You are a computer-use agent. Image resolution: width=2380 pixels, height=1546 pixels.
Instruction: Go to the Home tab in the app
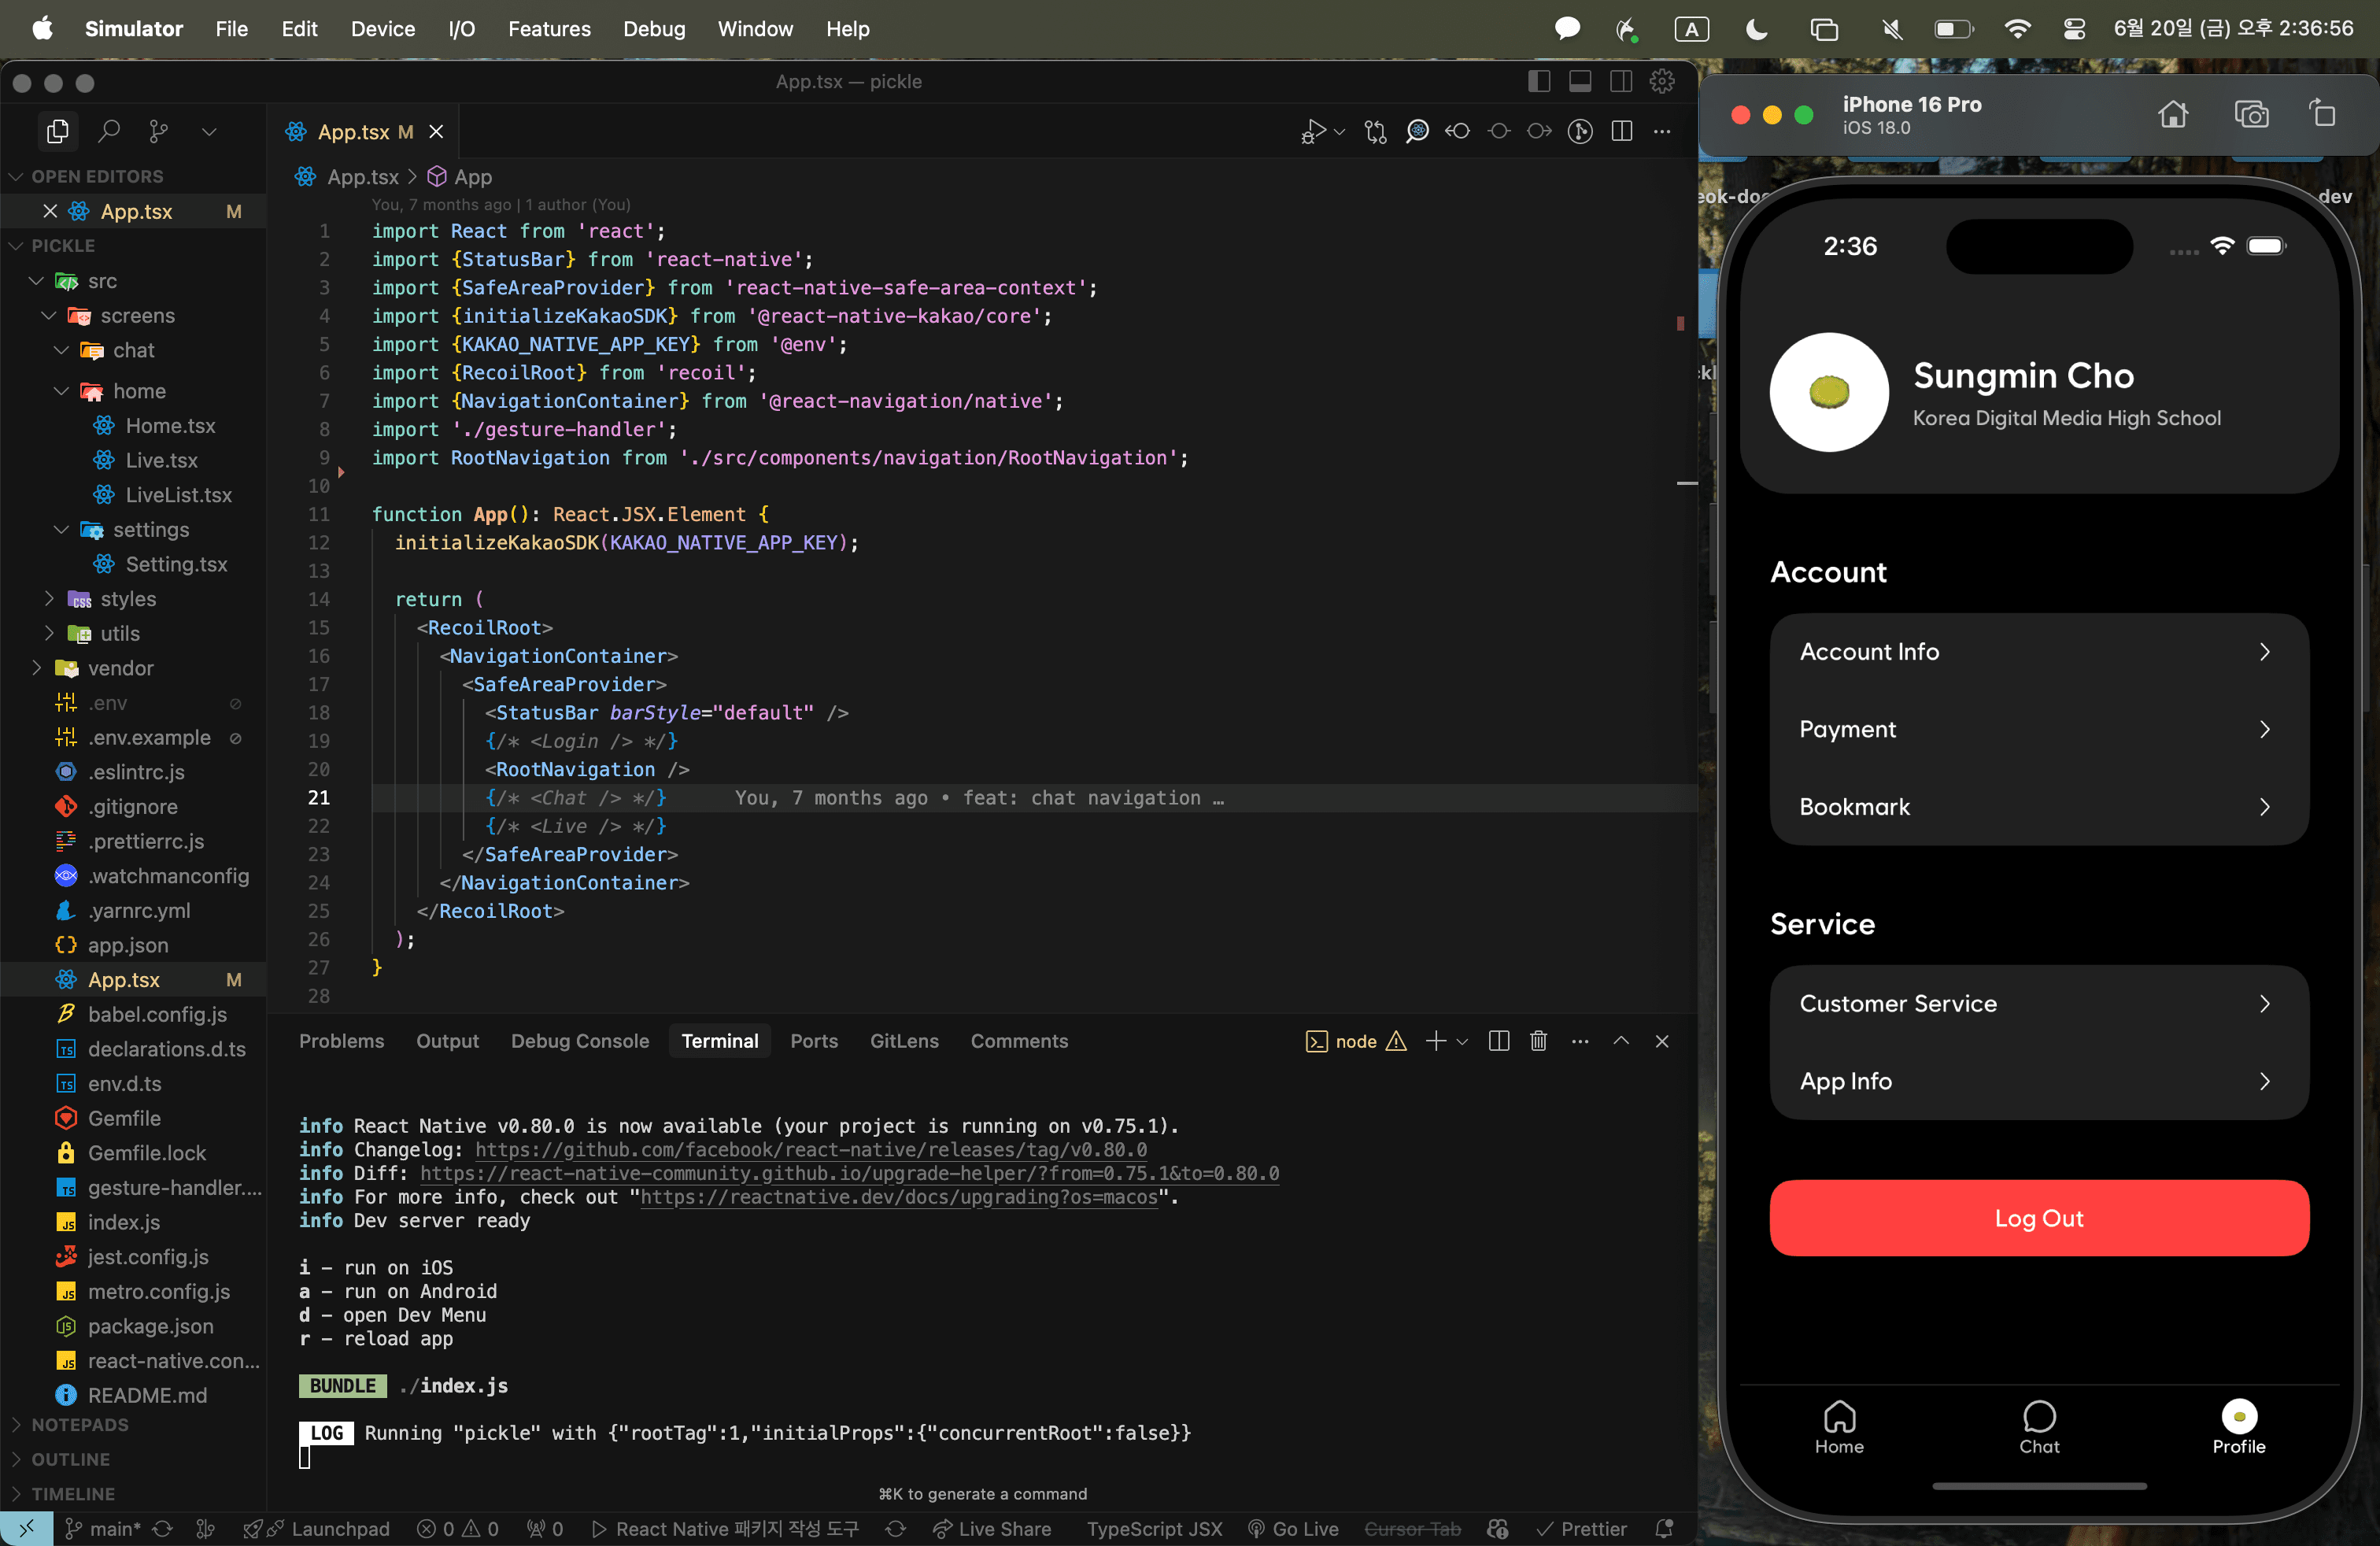(x=1839, y=1428)
